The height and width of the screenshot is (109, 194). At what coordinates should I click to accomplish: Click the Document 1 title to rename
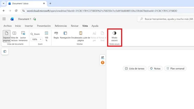click(x=25, y=19)
